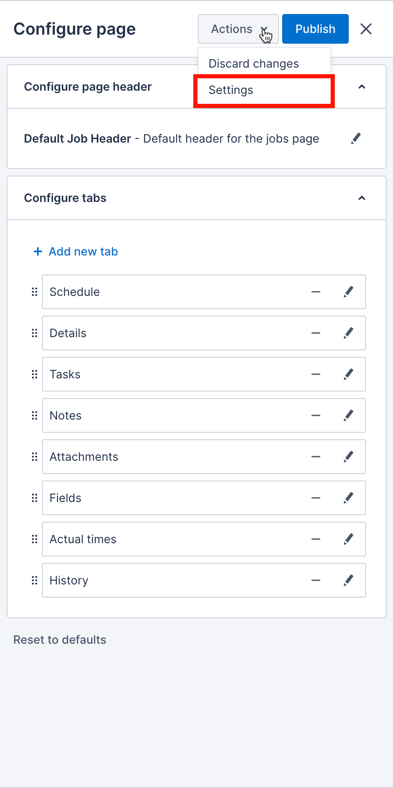This screenshot has height=788, width=394.
Task: Remove the Notes tab
Action: point(315,415)
